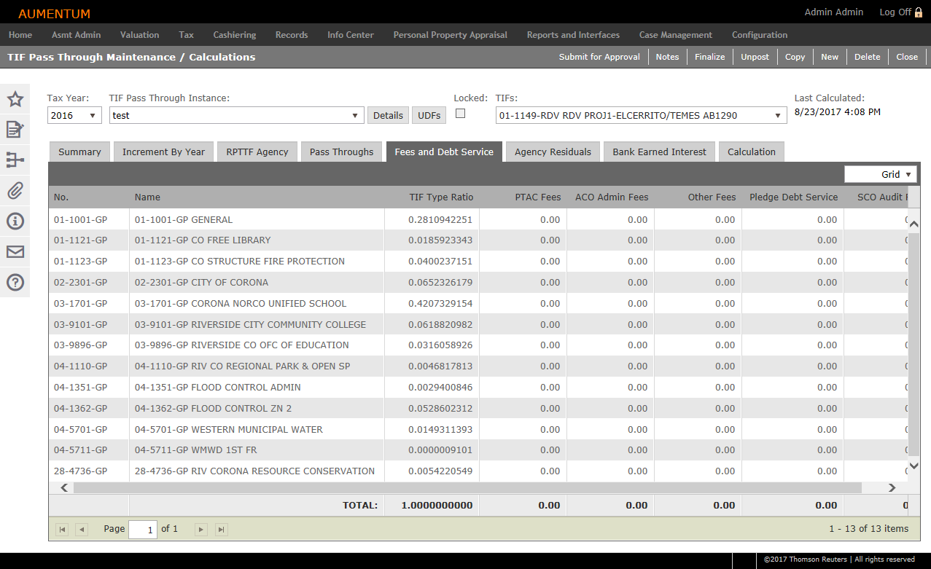Open the TIFs selection dropdown
The image size is (931, 569).
tap(778, 115)
